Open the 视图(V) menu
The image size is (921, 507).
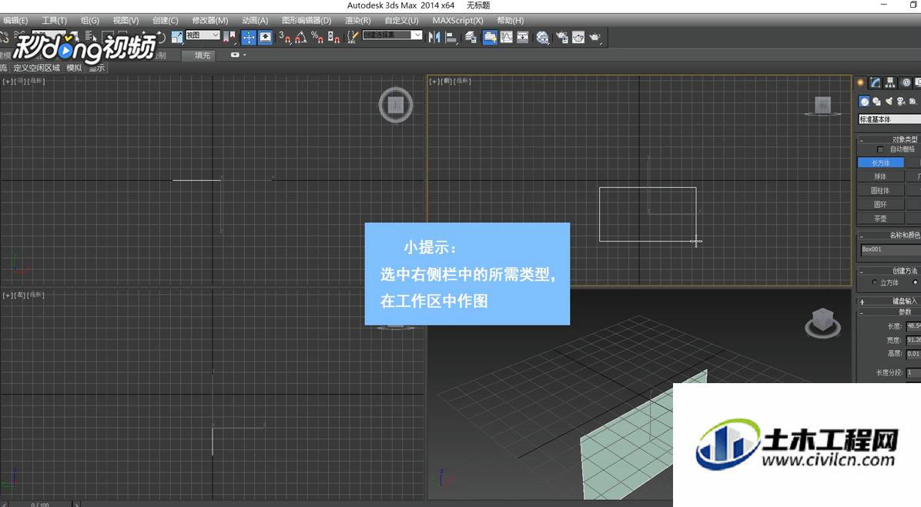coord(126,21)
